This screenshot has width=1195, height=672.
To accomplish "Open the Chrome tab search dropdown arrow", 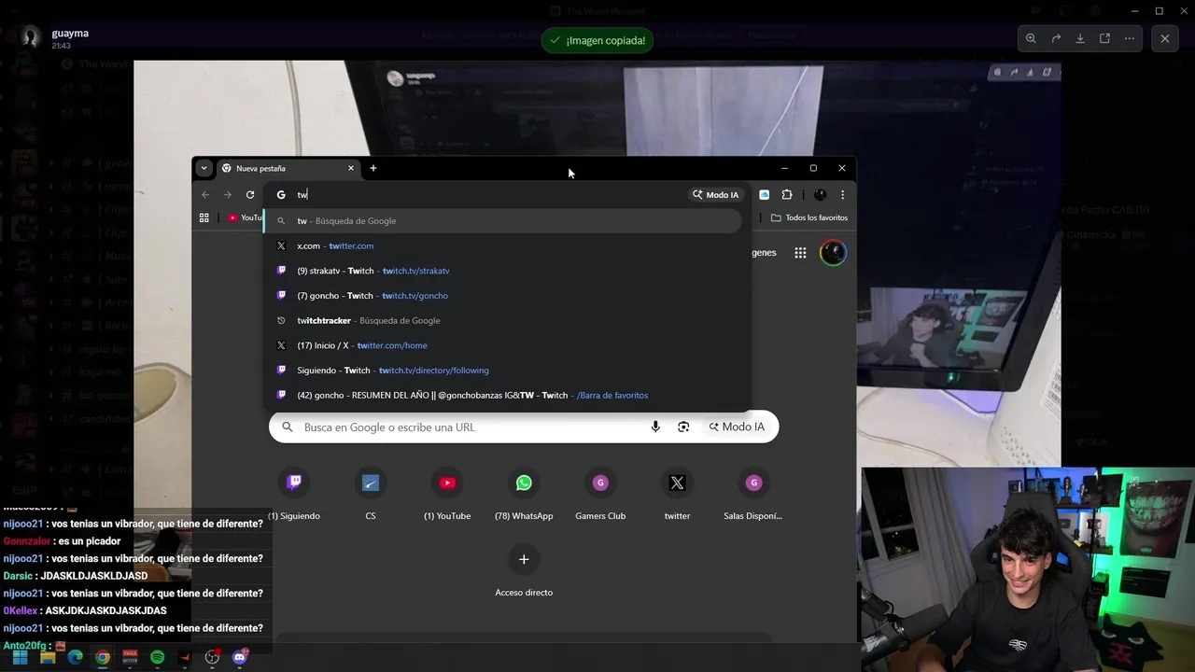I will point(204,168).
